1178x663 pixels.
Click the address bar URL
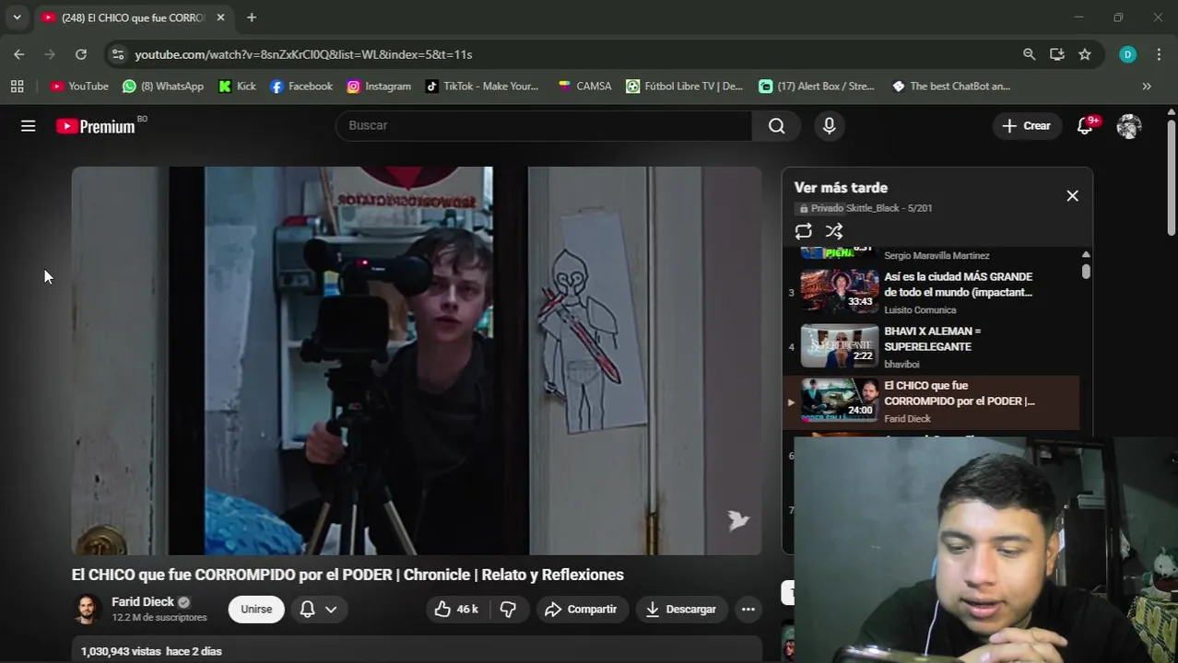(x=303, y=54)
